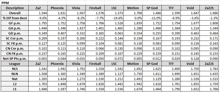Select Motion column header in top table
The image size is (220, 93).
133,8
